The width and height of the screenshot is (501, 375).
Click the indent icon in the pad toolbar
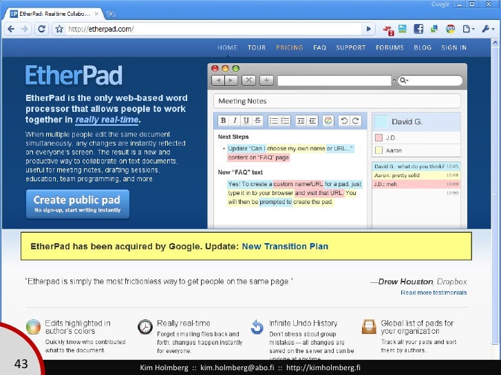pyautogui.click(x=301, y=120)
